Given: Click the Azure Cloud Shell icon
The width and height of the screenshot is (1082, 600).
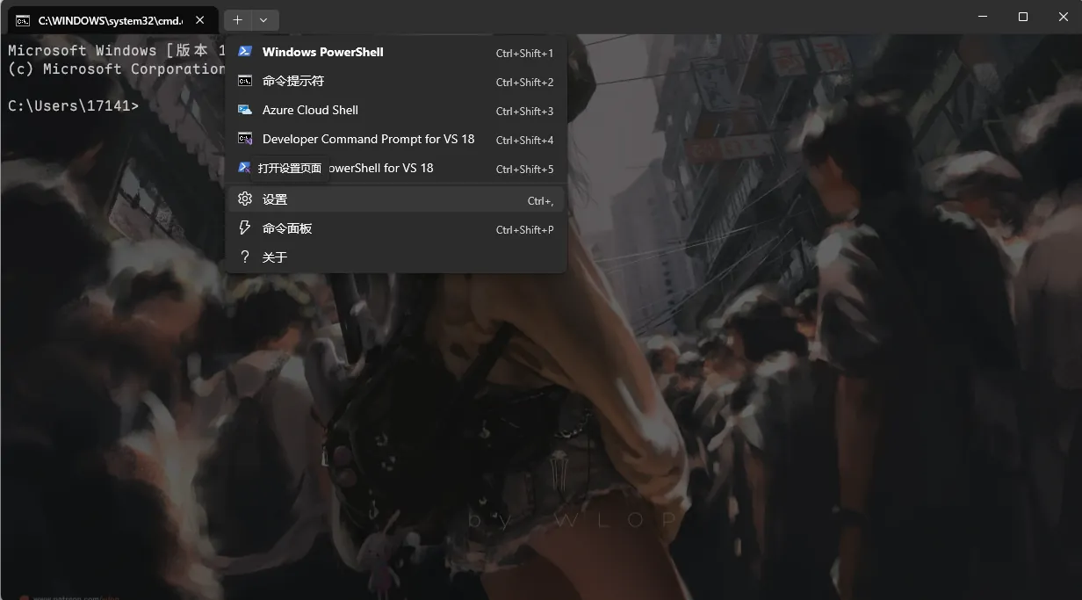Looking at the screenshot, I should pos(245,110).
